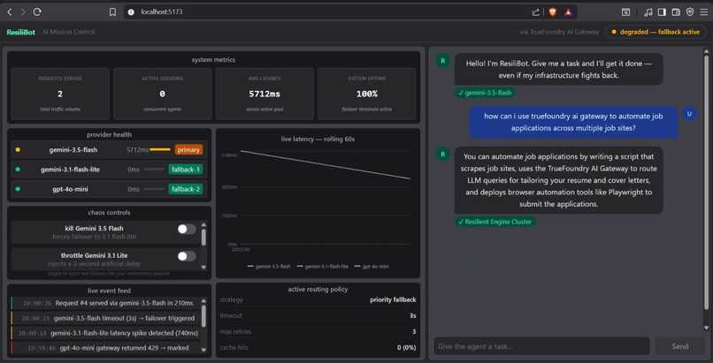Toggle the browser sidebar panel icon
The image size is (713, 363).
[x=662, y=12]
